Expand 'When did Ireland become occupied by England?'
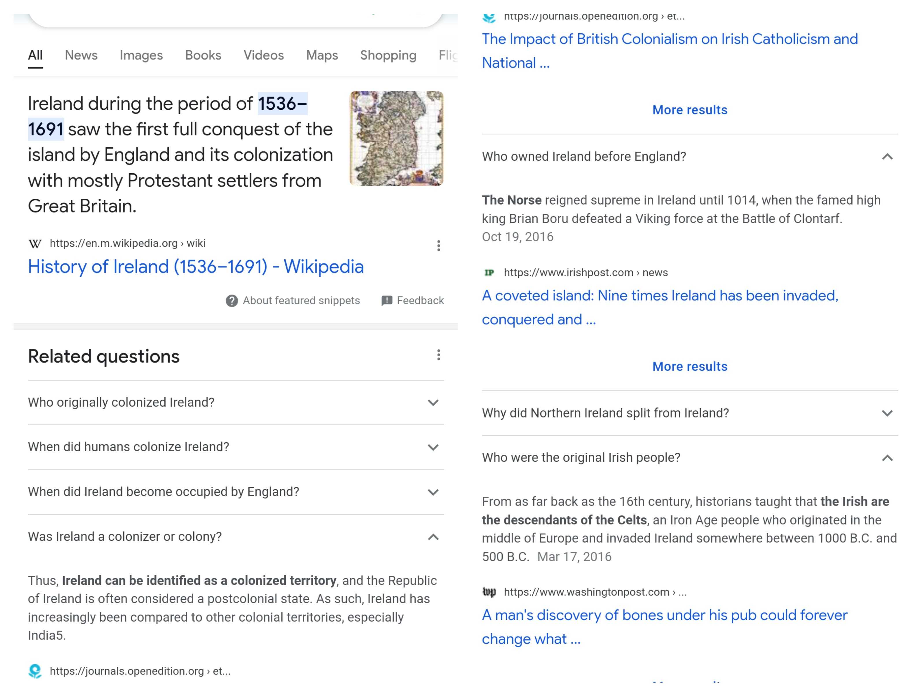Viewport: 923px width, 693px height. [x=433, y=492]
